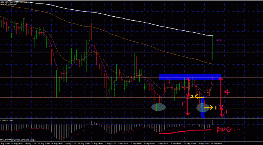
Task: Click the '10 Sep 12:00' time axis label
Action: (190, 143)
